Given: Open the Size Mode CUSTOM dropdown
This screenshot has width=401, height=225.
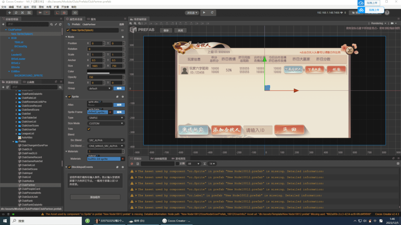Looking at the screenshot, I should coord(106,123).
